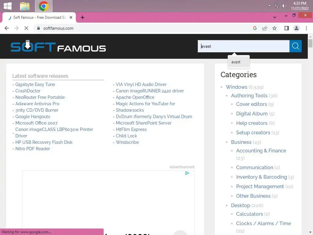This screenshot has width=313, height=235.
Task: Click the Soft Famous logo
Action: [x=58, y=47]
